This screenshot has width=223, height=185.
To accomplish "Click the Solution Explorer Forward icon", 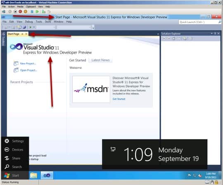I will [x=169, y=38].
